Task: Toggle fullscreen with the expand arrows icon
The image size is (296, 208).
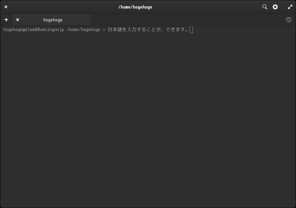Action: click(x=290, y=7)
